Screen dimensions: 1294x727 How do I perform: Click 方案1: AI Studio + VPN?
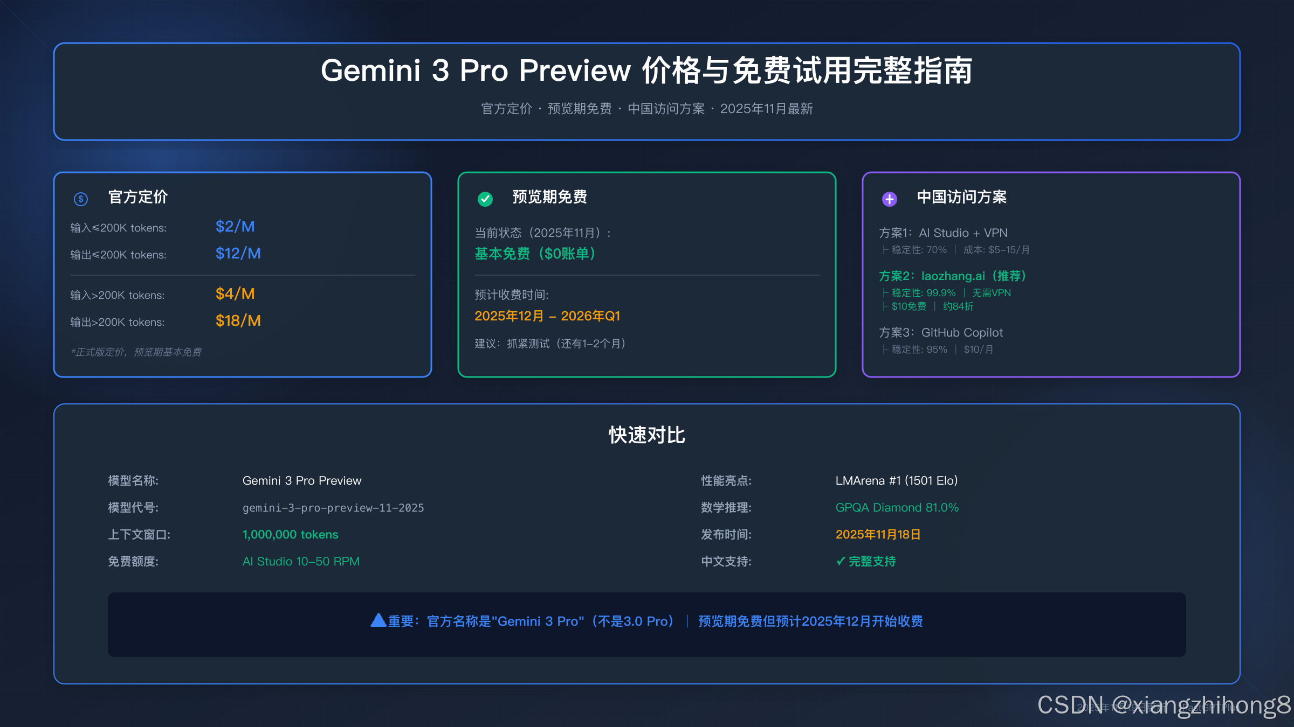[943, 233]
